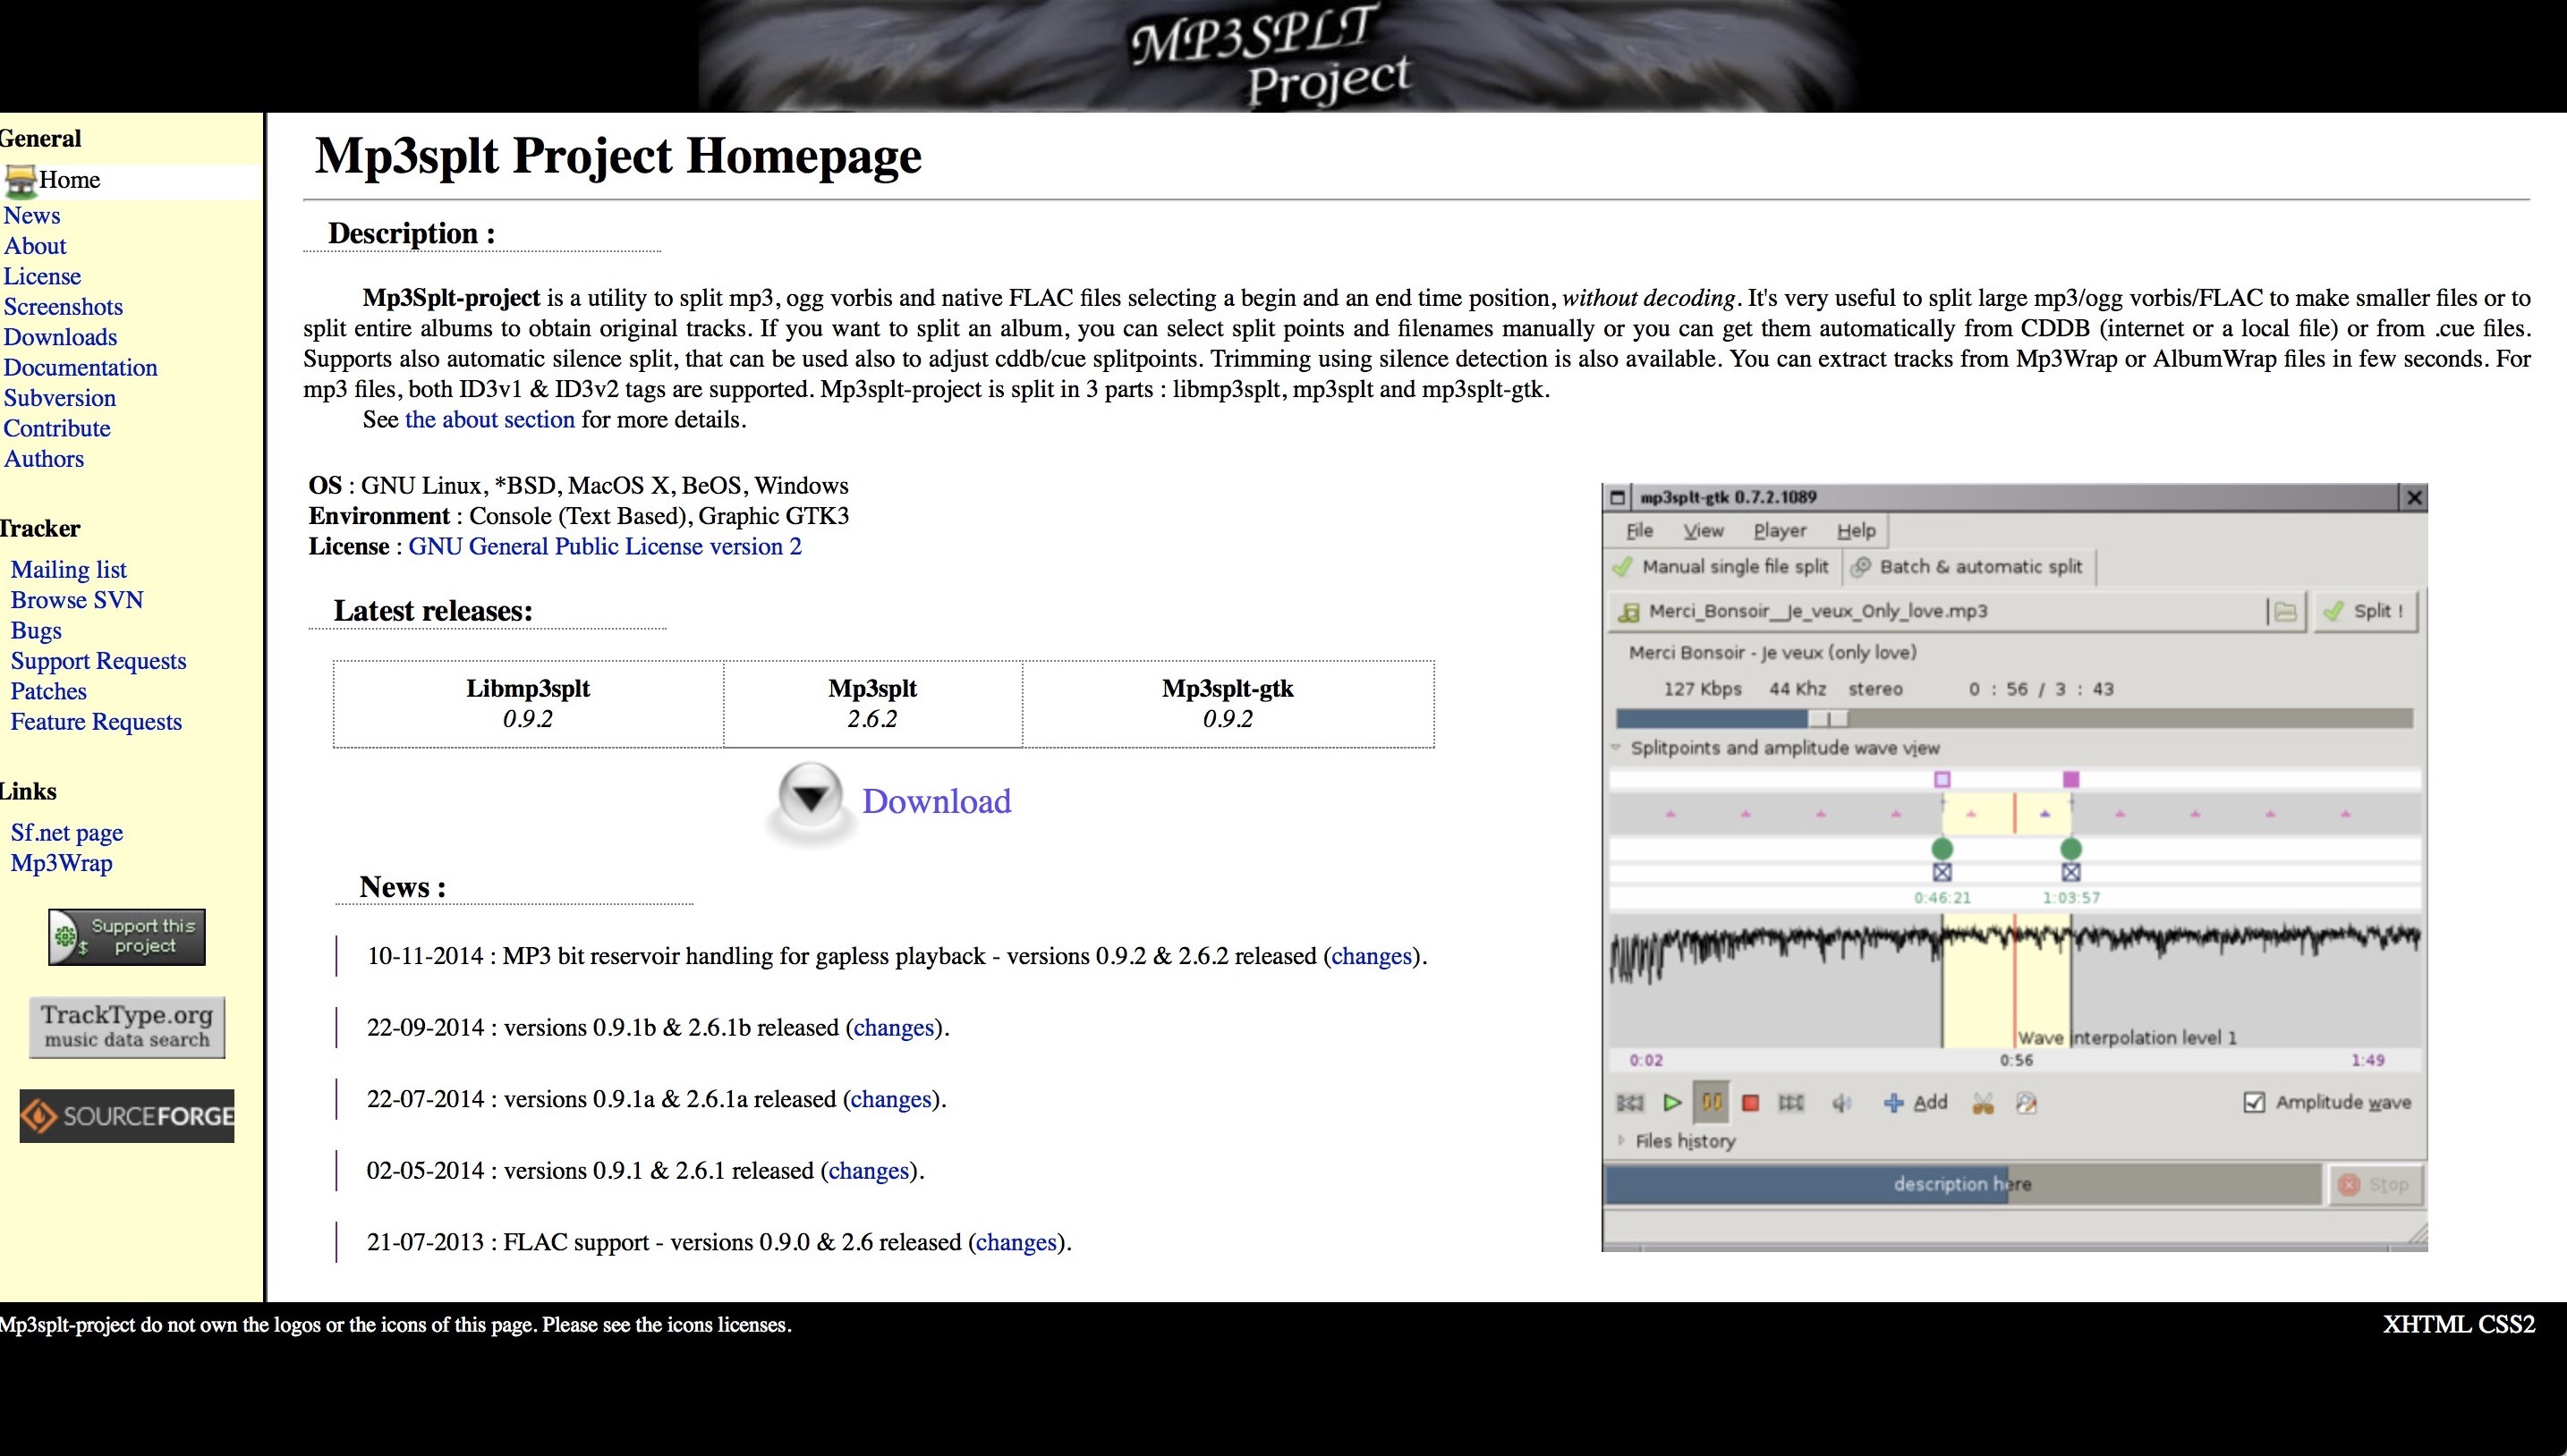Click the browse folder icon beside filename
Viewport: 2567px width, 1456px height.
tap(2286, 611)
